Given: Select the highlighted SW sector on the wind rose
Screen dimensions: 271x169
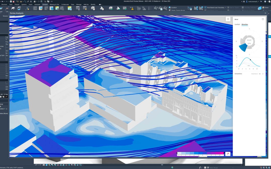Looking at the screenshot, I should point(243,48).
